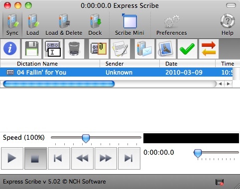Click the toolbar toggle pill in title bar
The image size is (240, 189).
pos(231,5)
